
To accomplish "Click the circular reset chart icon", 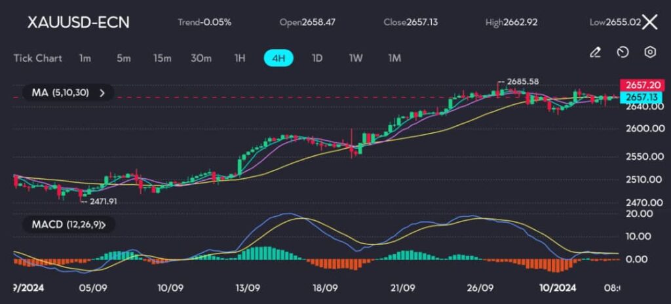I will pos(623,52).
